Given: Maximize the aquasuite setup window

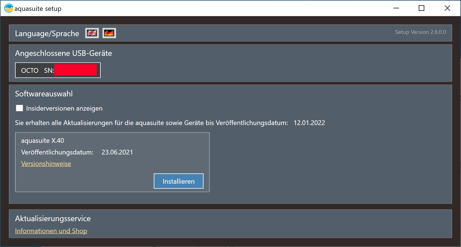Looking at the screenshot, I should click(x=422, y=8).
